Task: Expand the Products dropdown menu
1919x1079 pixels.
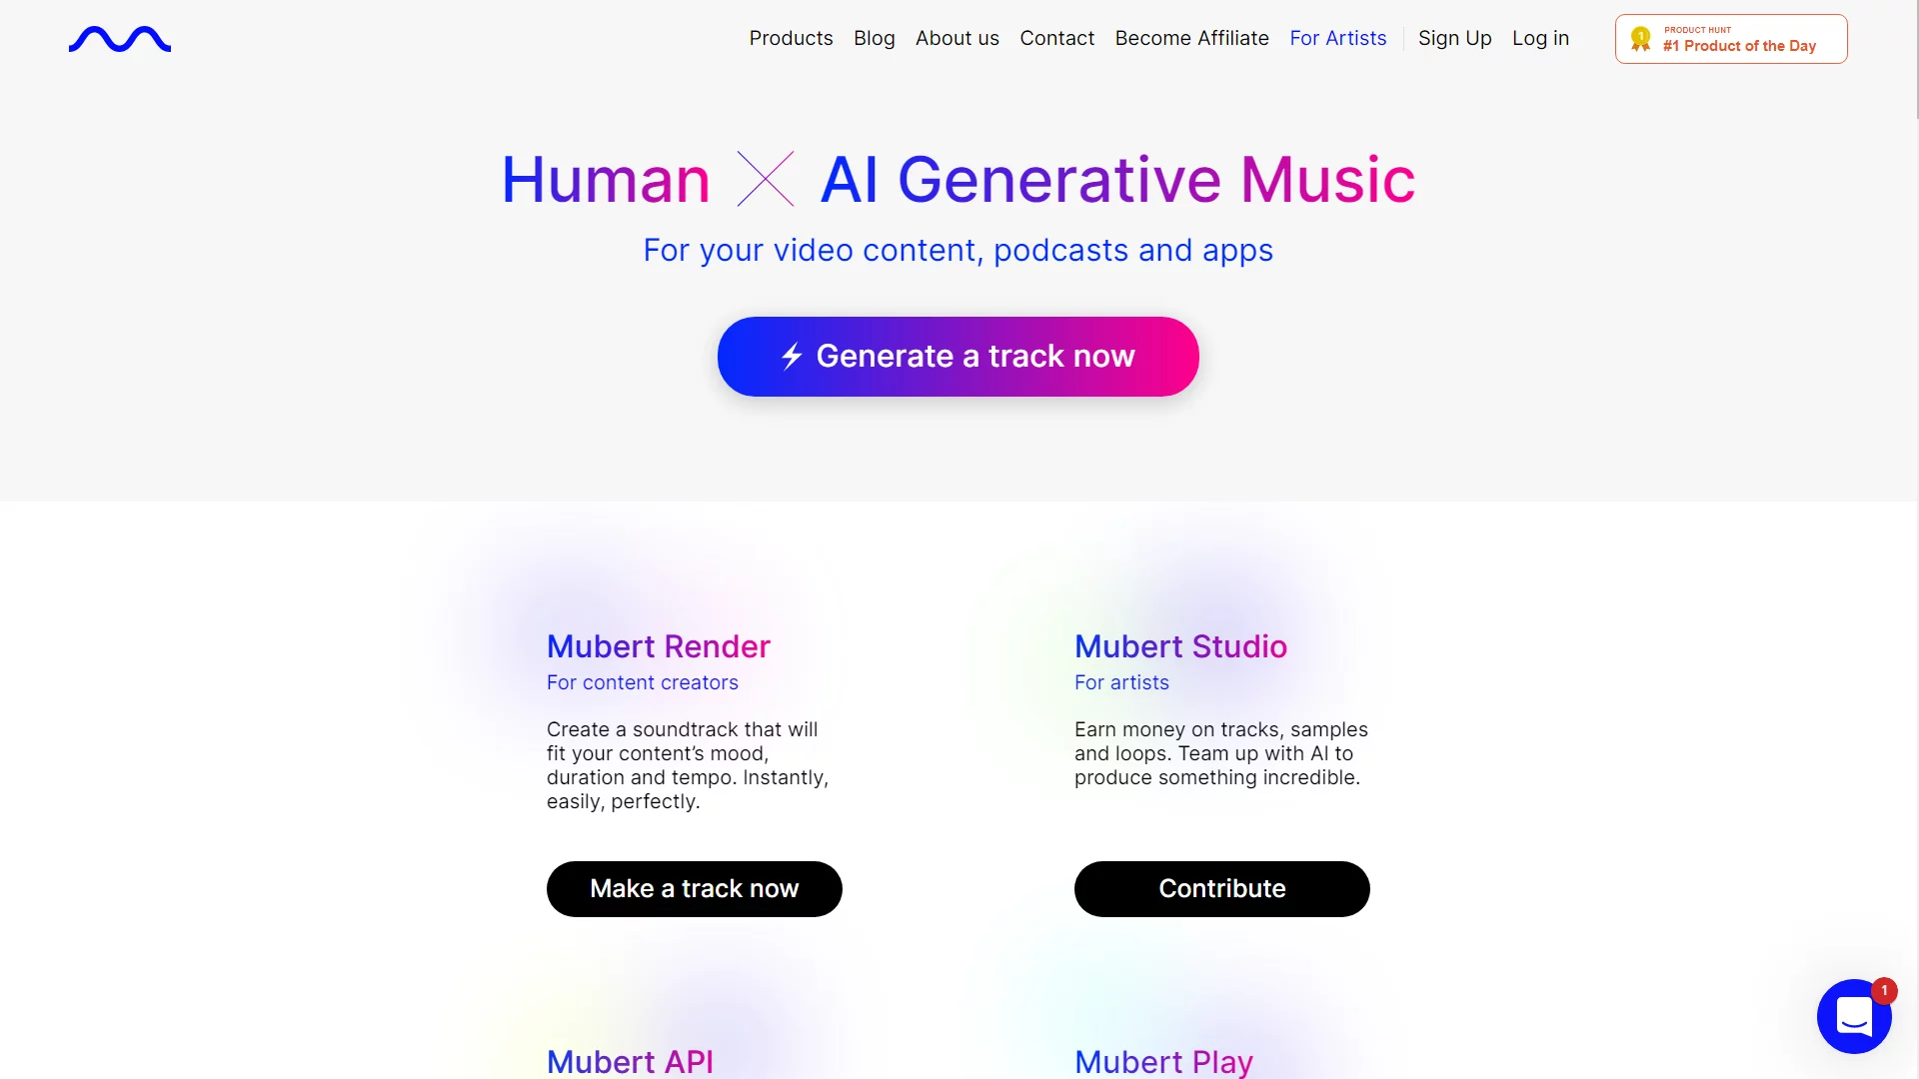Action: [791, 38]
